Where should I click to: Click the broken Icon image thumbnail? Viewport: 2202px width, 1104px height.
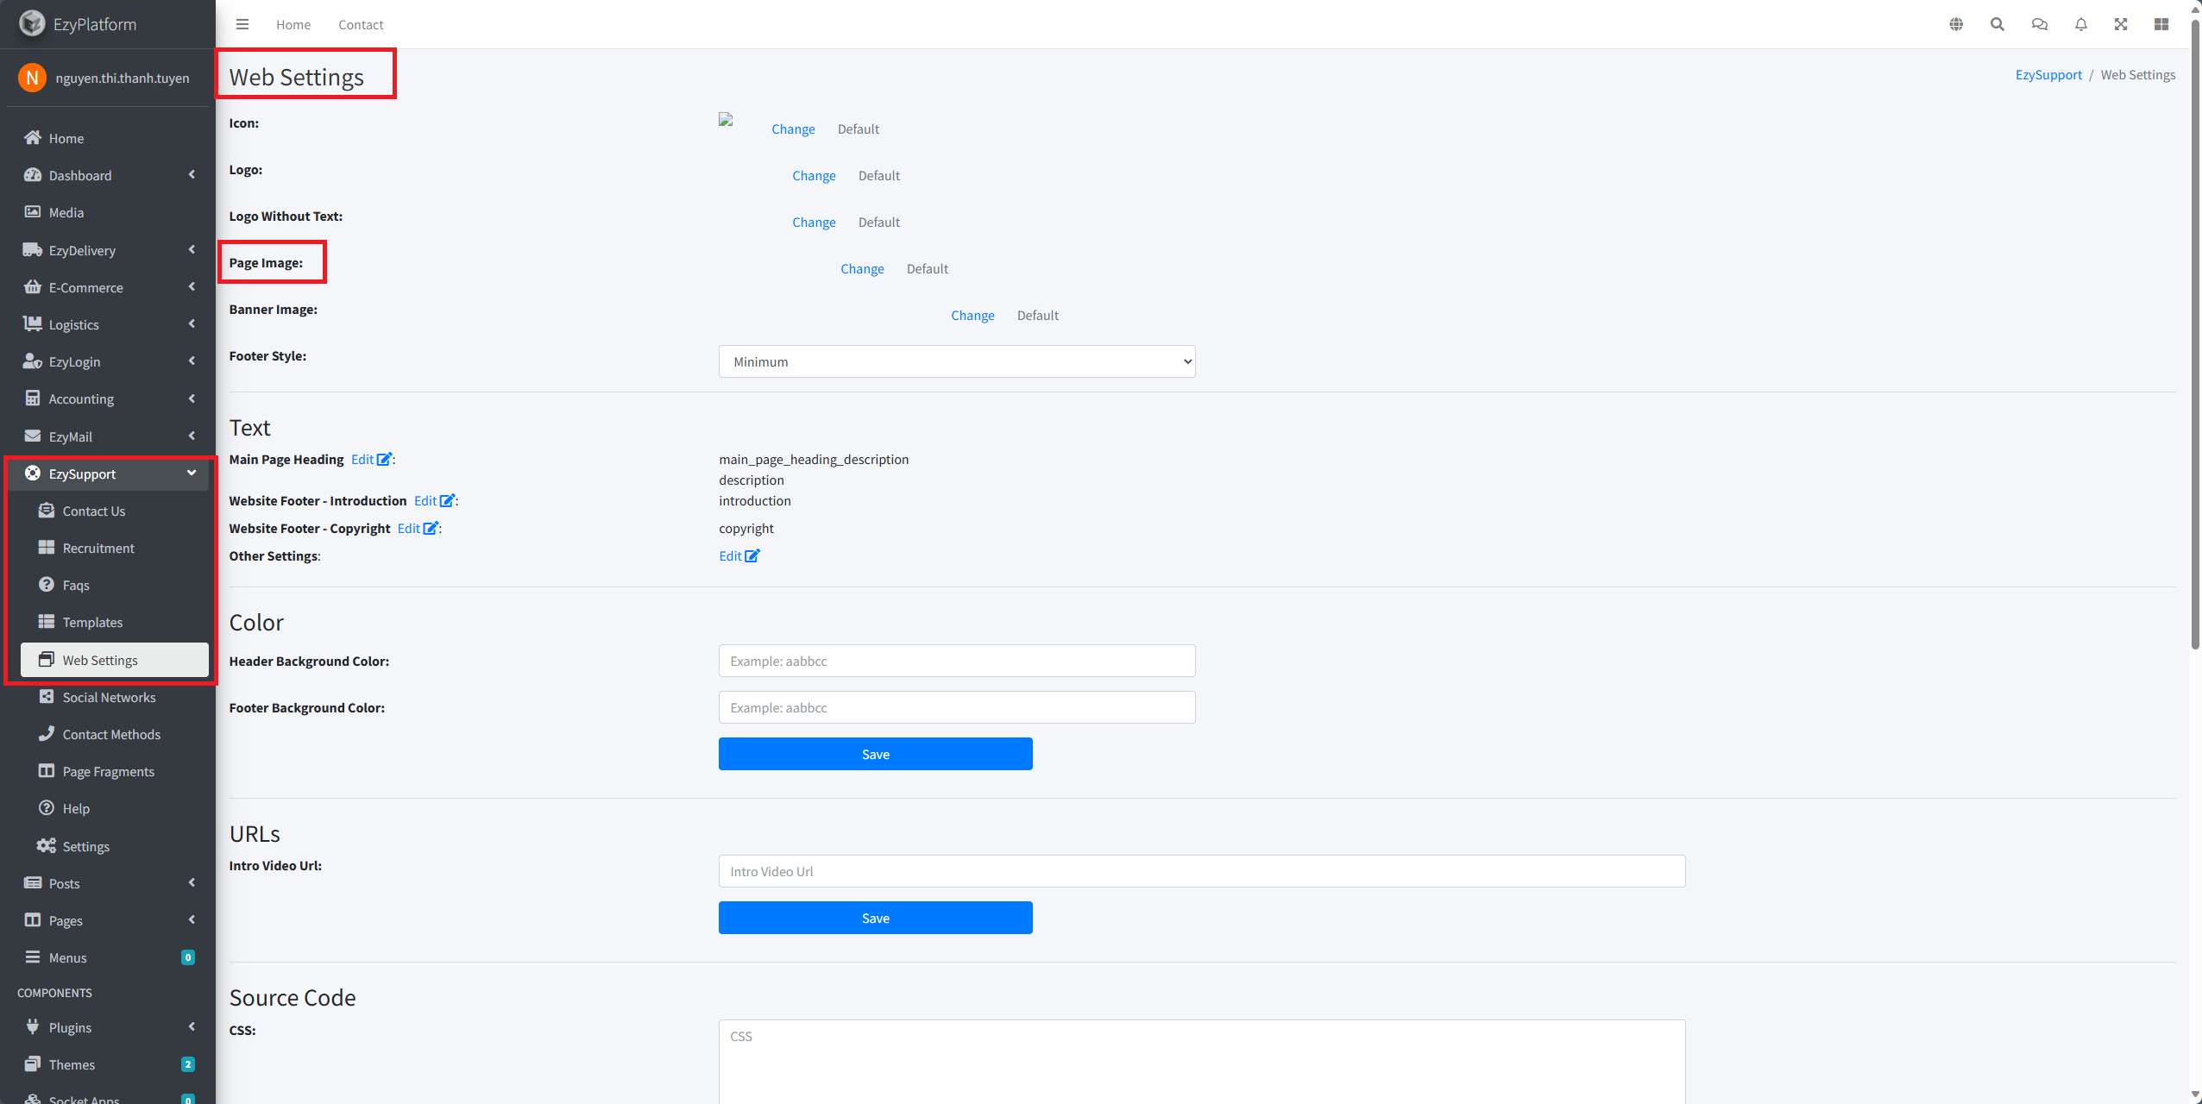click(x=726, y=120)
